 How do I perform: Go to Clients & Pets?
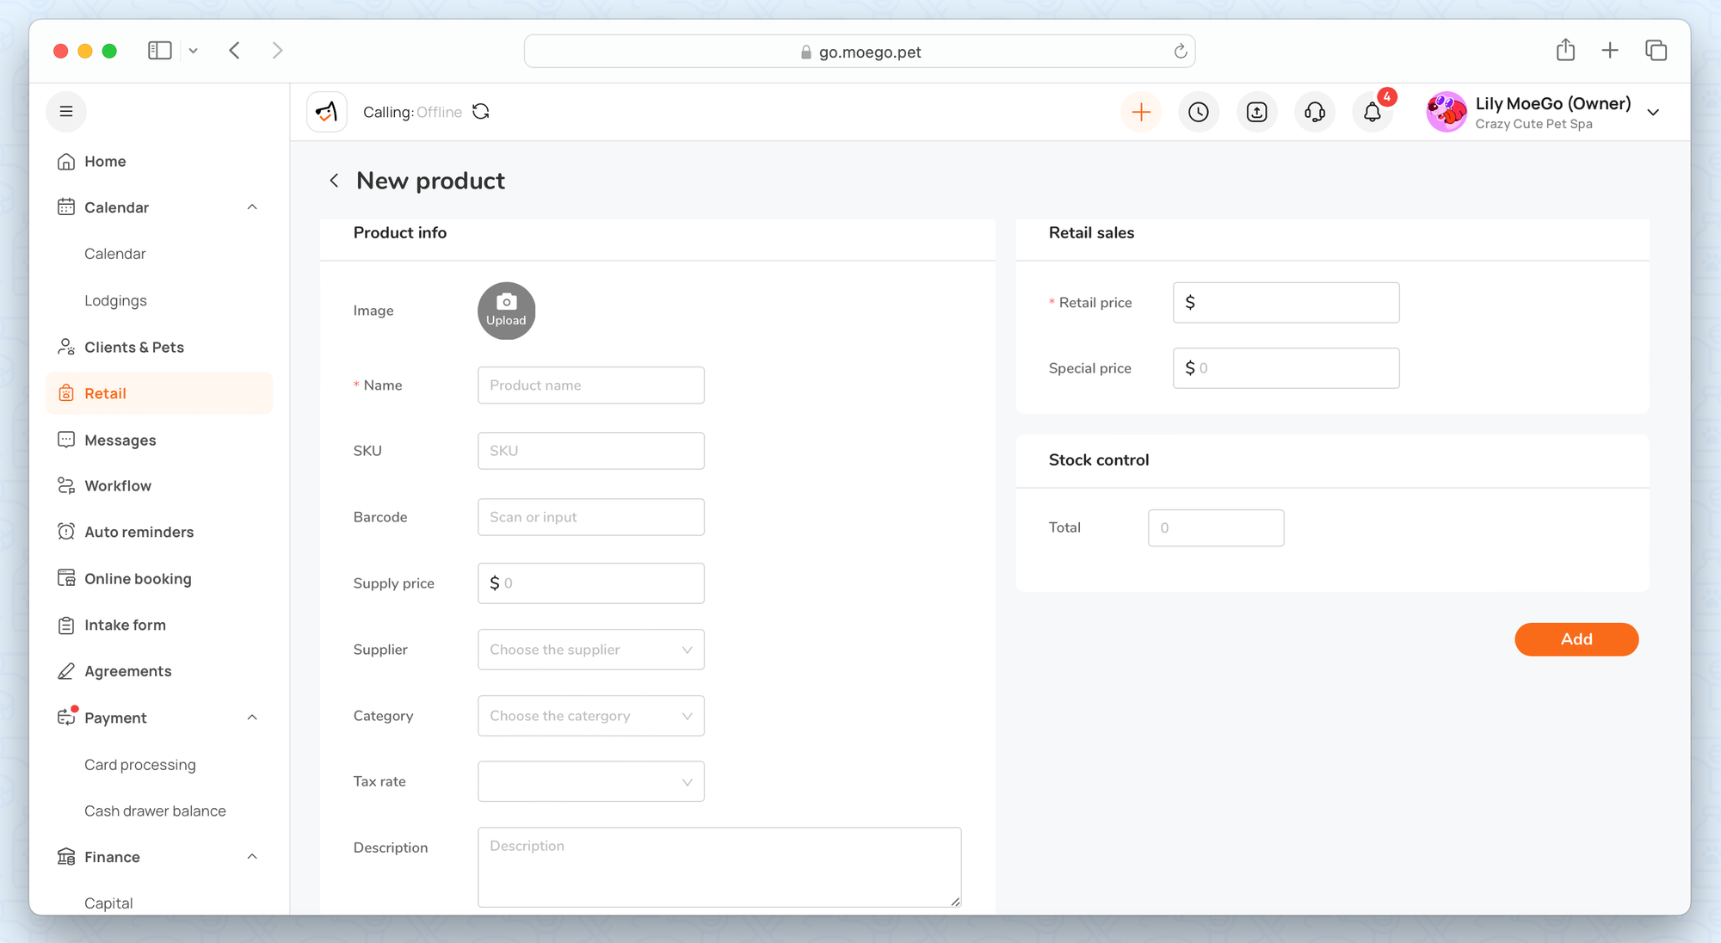pos(134,347)
